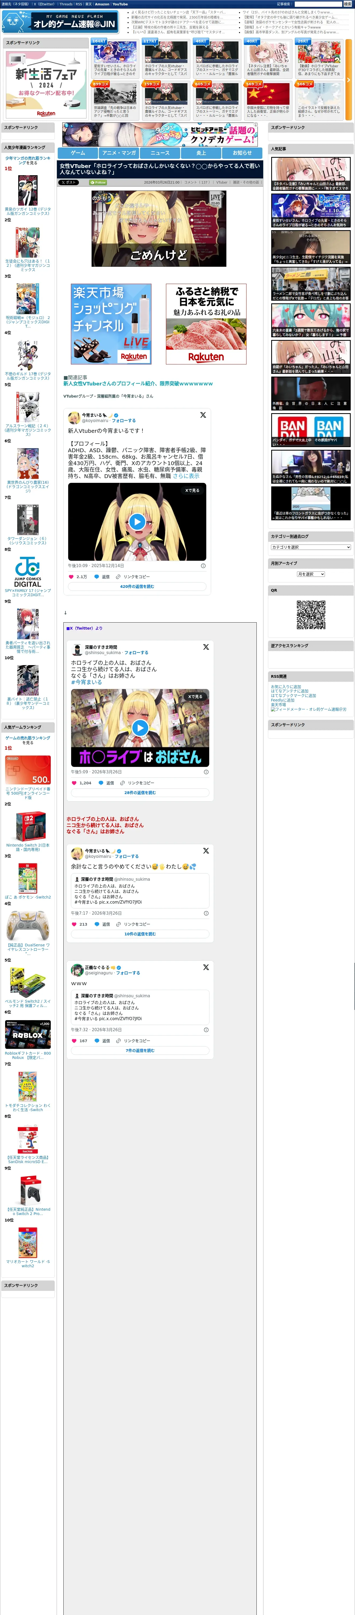Open the アニメ・マンガ navigation tab
Image resolution: width=355 pixels, height=1615 pixels.
tap(119, 152)
